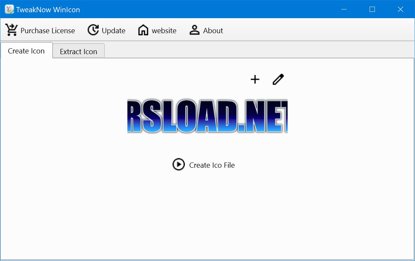This screenshot has width=415, height=261.
Task: Open the About text entry
Action: (213, 31)
